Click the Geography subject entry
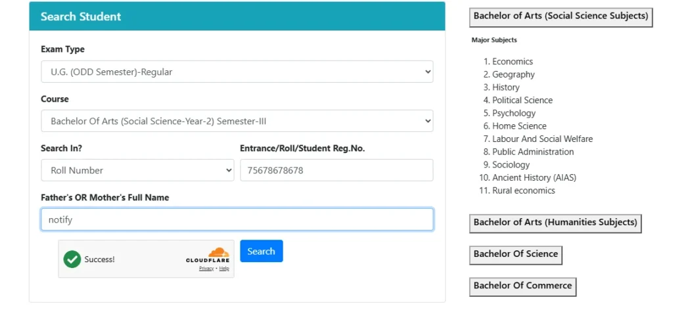This screenshot has height=312, width=673. pos(513,74)
